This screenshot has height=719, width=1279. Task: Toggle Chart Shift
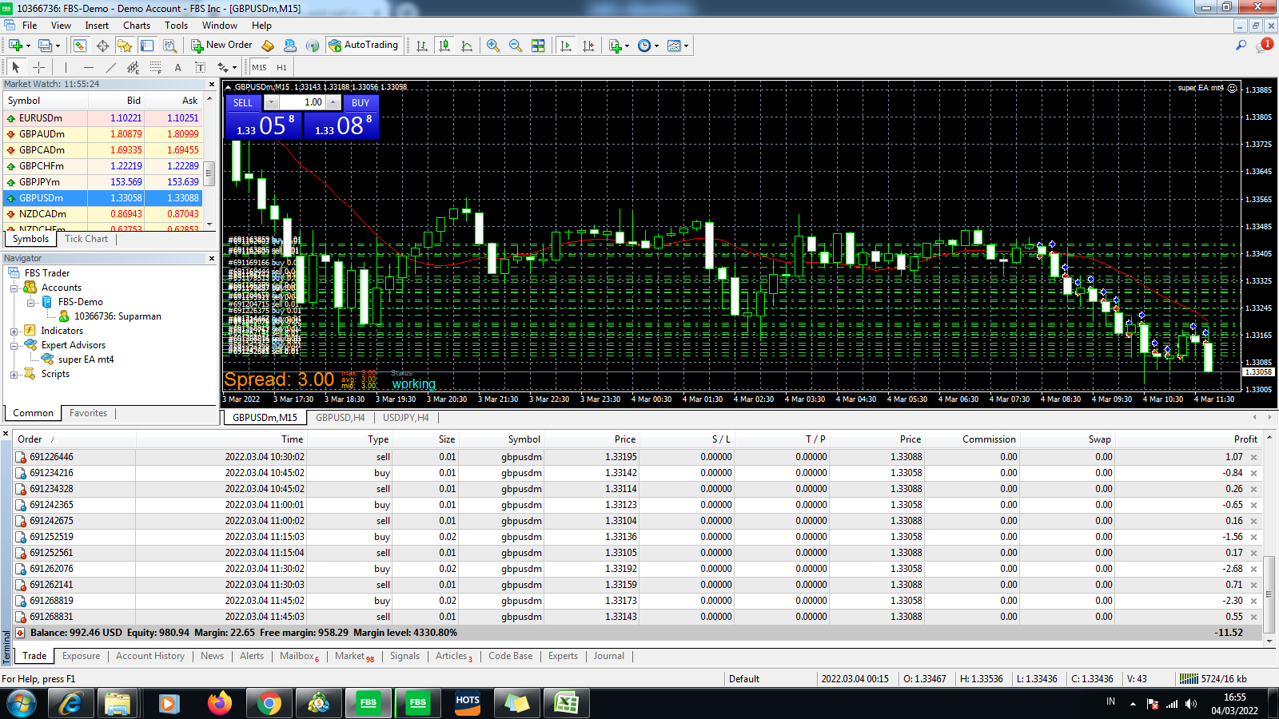tap(588, 46)
